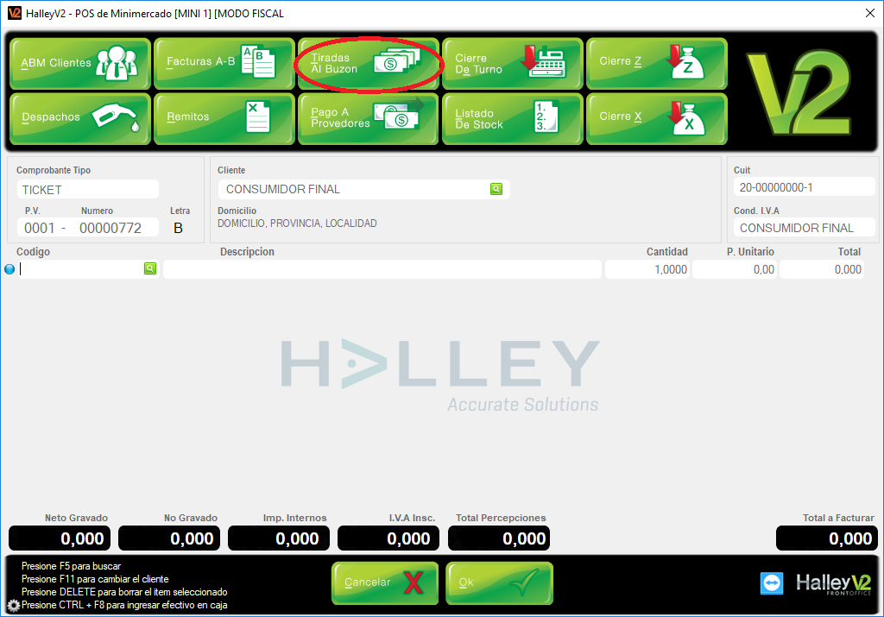This screenshot has height=617, width=884.
Task: Click the No Gravado total box
Action: click(169, 538)
